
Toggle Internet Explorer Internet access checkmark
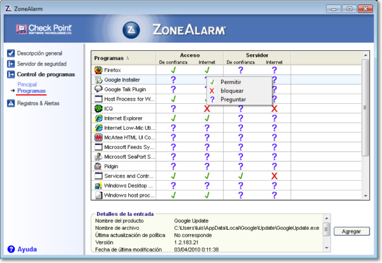coord(207,118)
